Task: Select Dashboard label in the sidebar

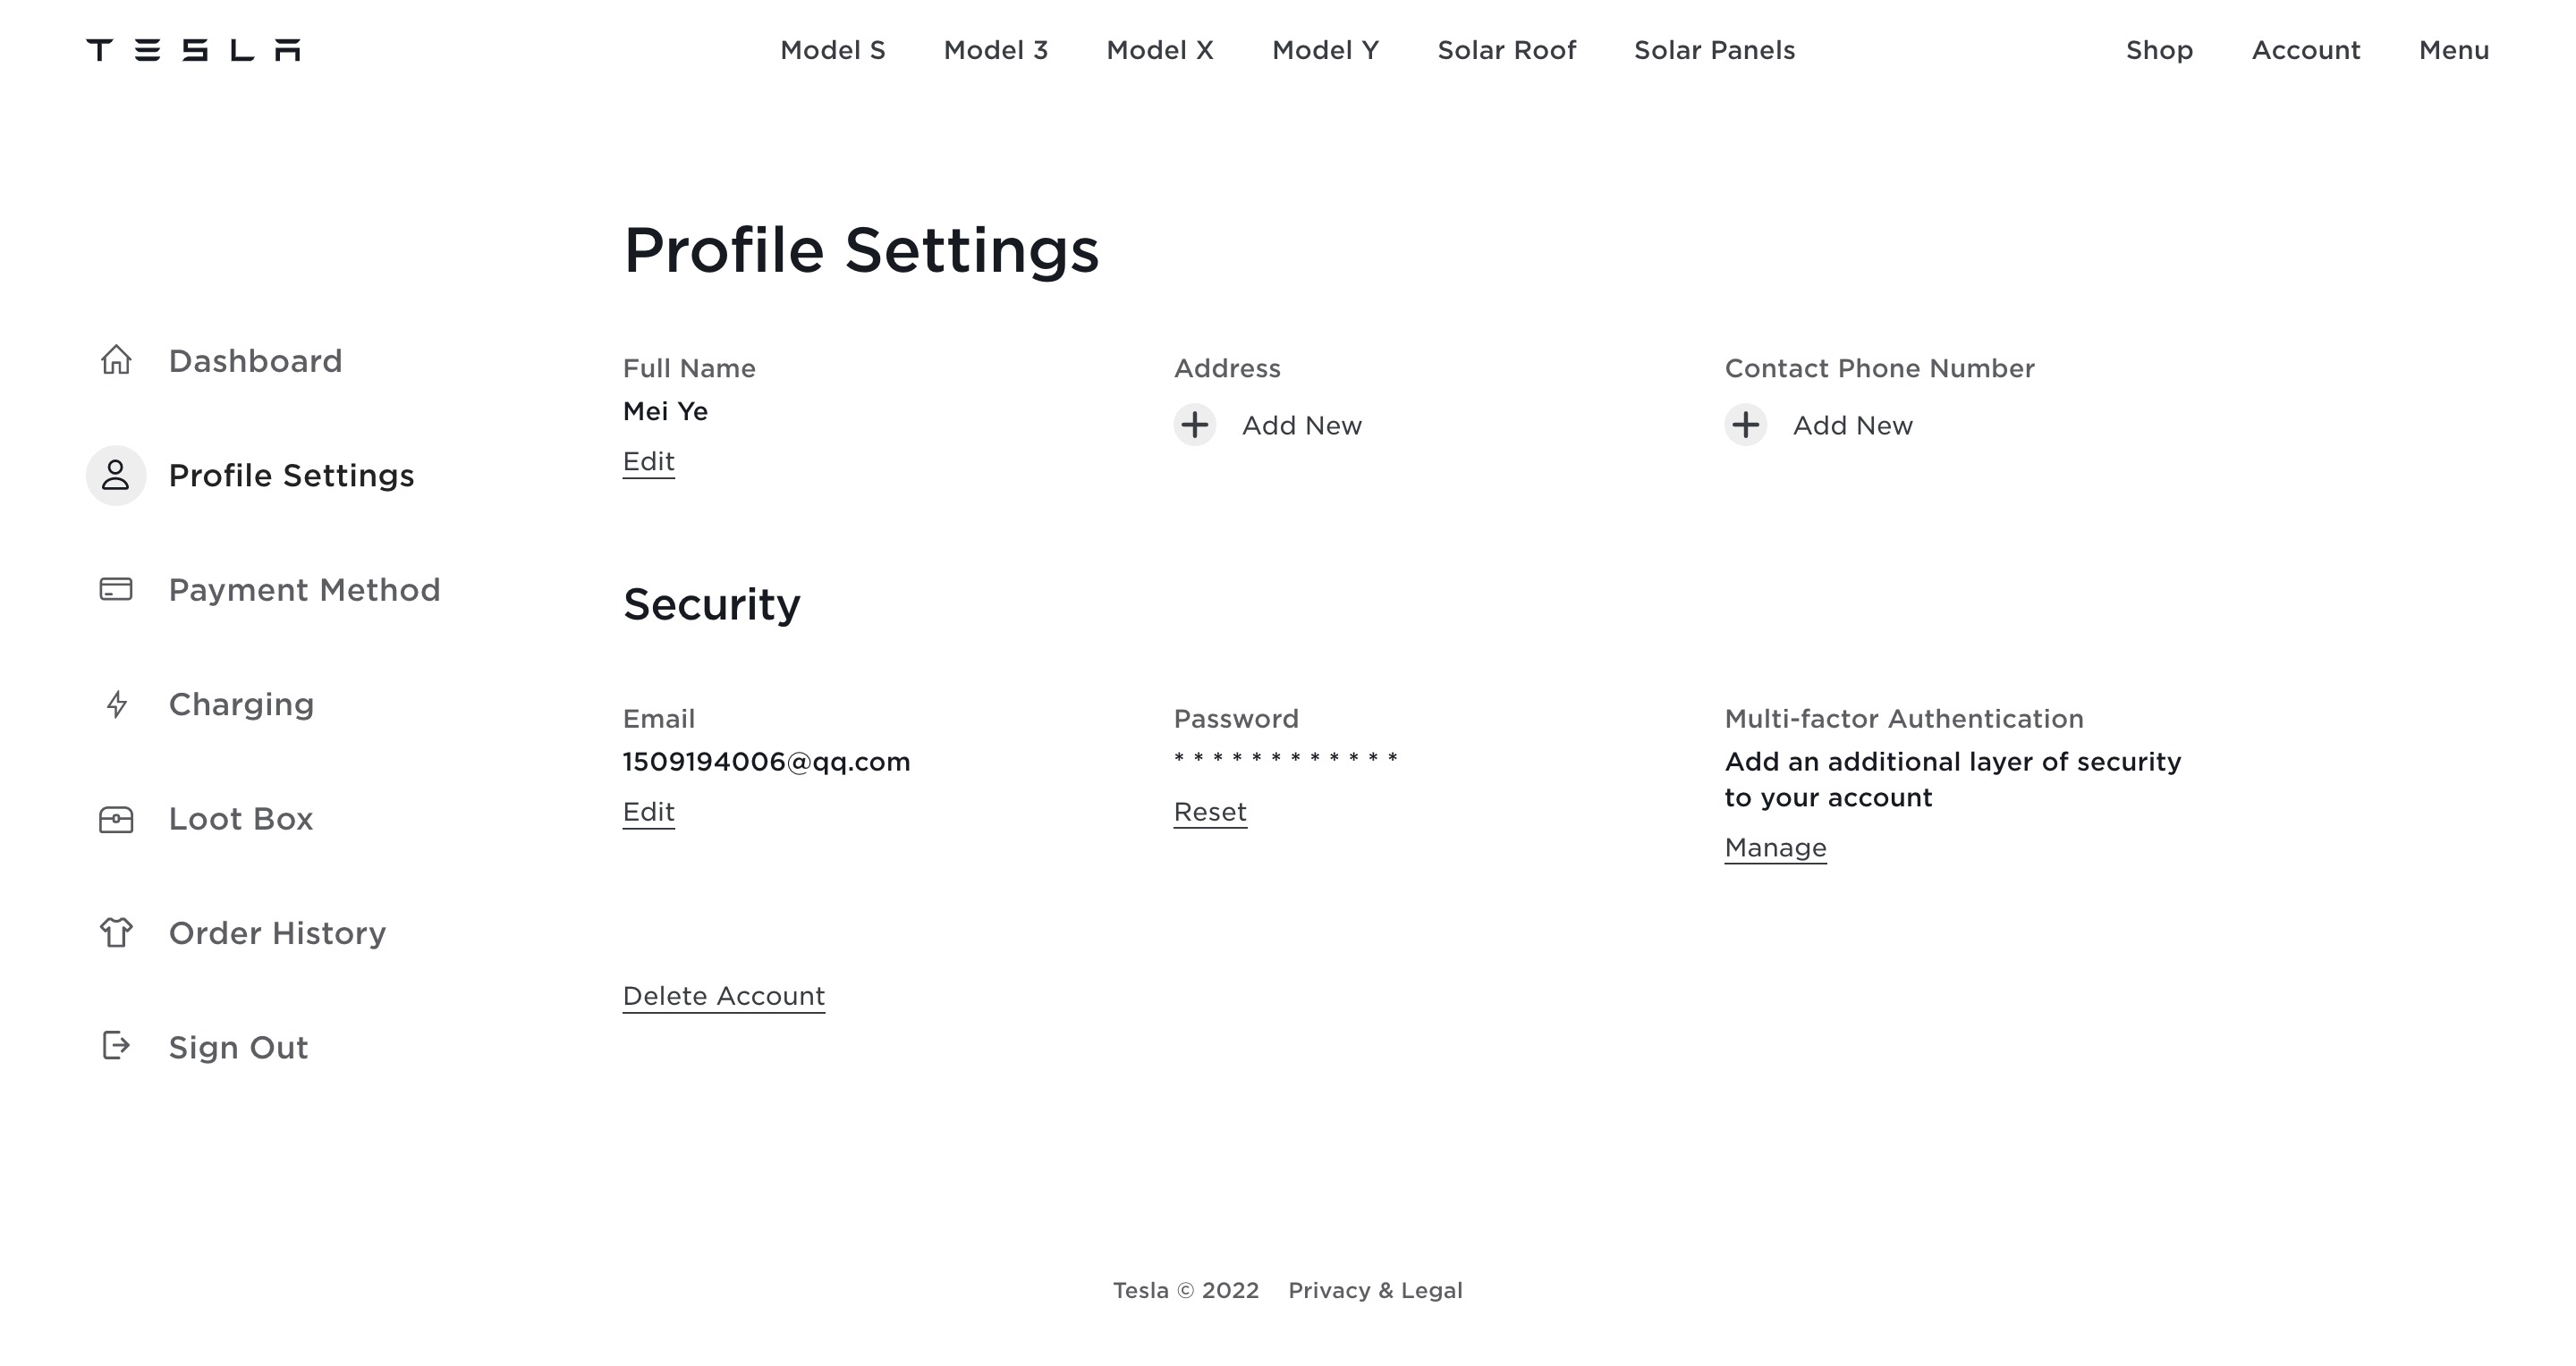Action: click(x=255, y=361)
